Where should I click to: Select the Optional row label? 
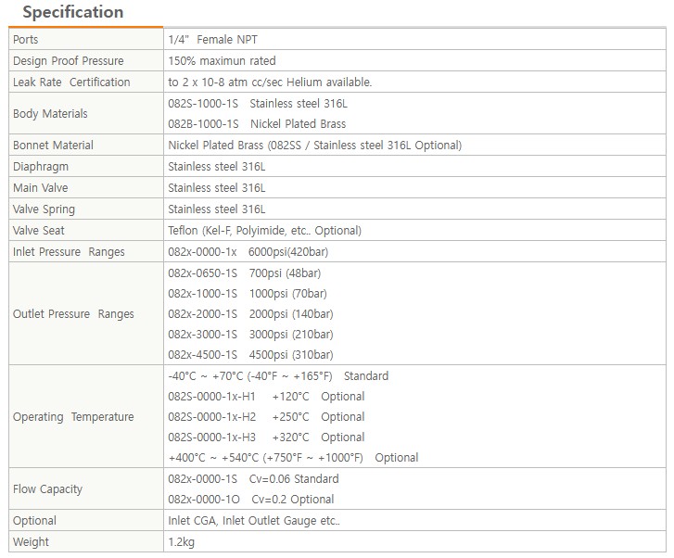34,521
